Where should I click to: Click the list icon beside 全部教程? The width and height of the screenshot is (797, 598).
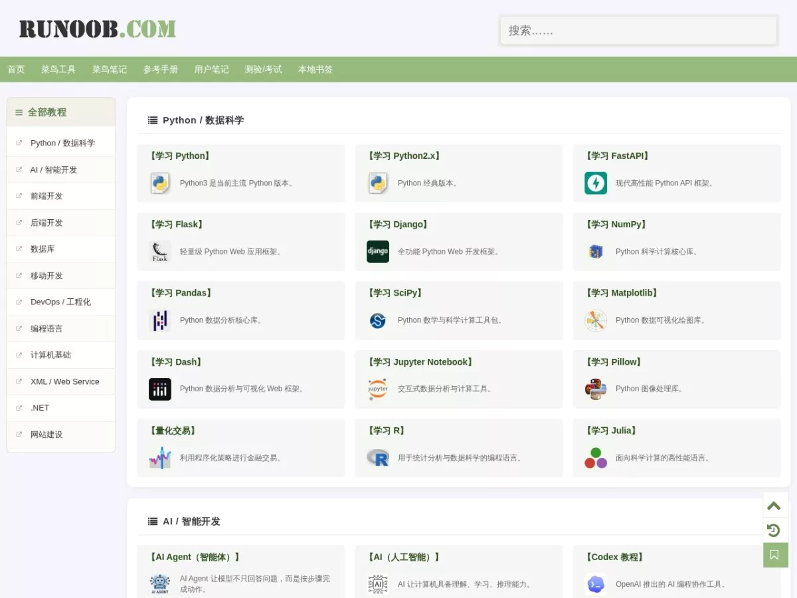tap(19, 112)
